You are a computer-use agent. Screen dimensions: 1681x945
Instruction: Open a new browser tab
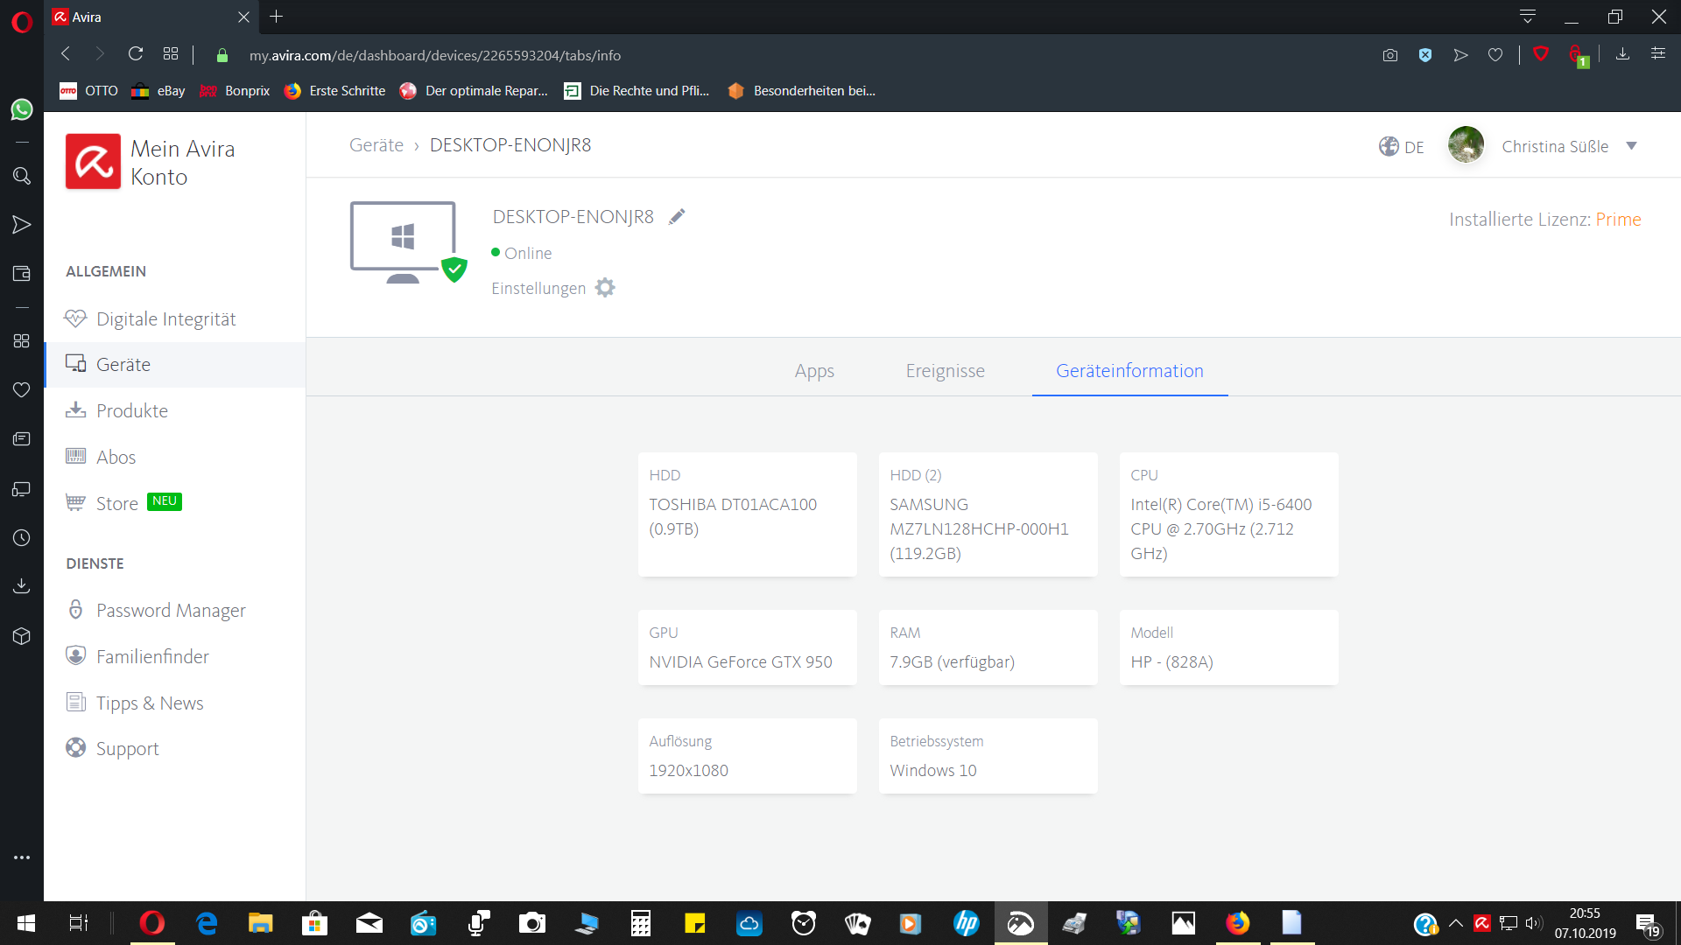pyautogui.click(x=277, y=17)
